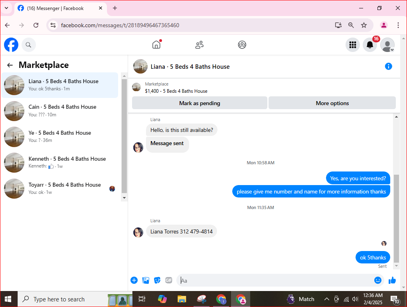This screenshot has height=307, width=407.
Task: View site information icon in address bar
Action: pos(53,25)
